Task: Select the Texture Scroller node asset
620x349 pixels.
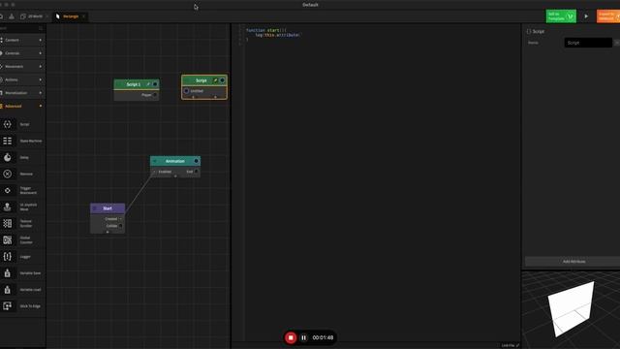Action: (x=22, y=224)
